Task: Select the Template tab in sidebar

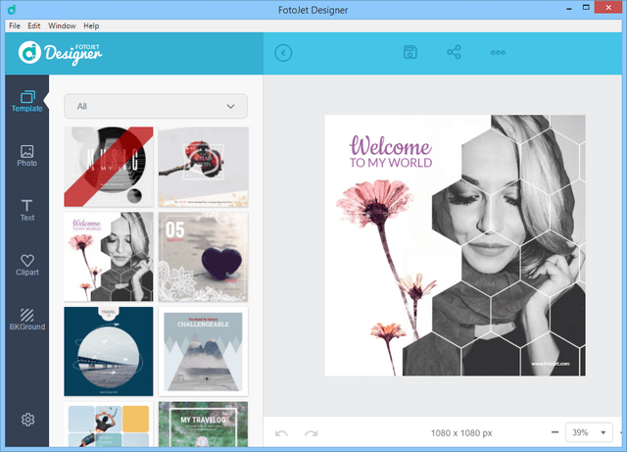Action: point(27,101)
